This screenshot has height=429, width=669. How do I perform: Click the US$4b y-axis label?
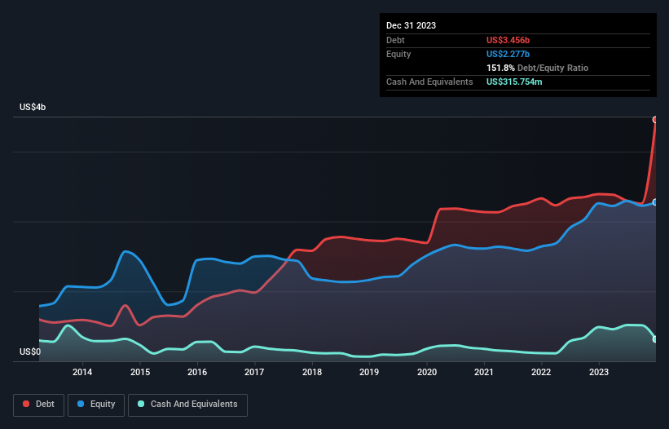(x=33, y=107)
